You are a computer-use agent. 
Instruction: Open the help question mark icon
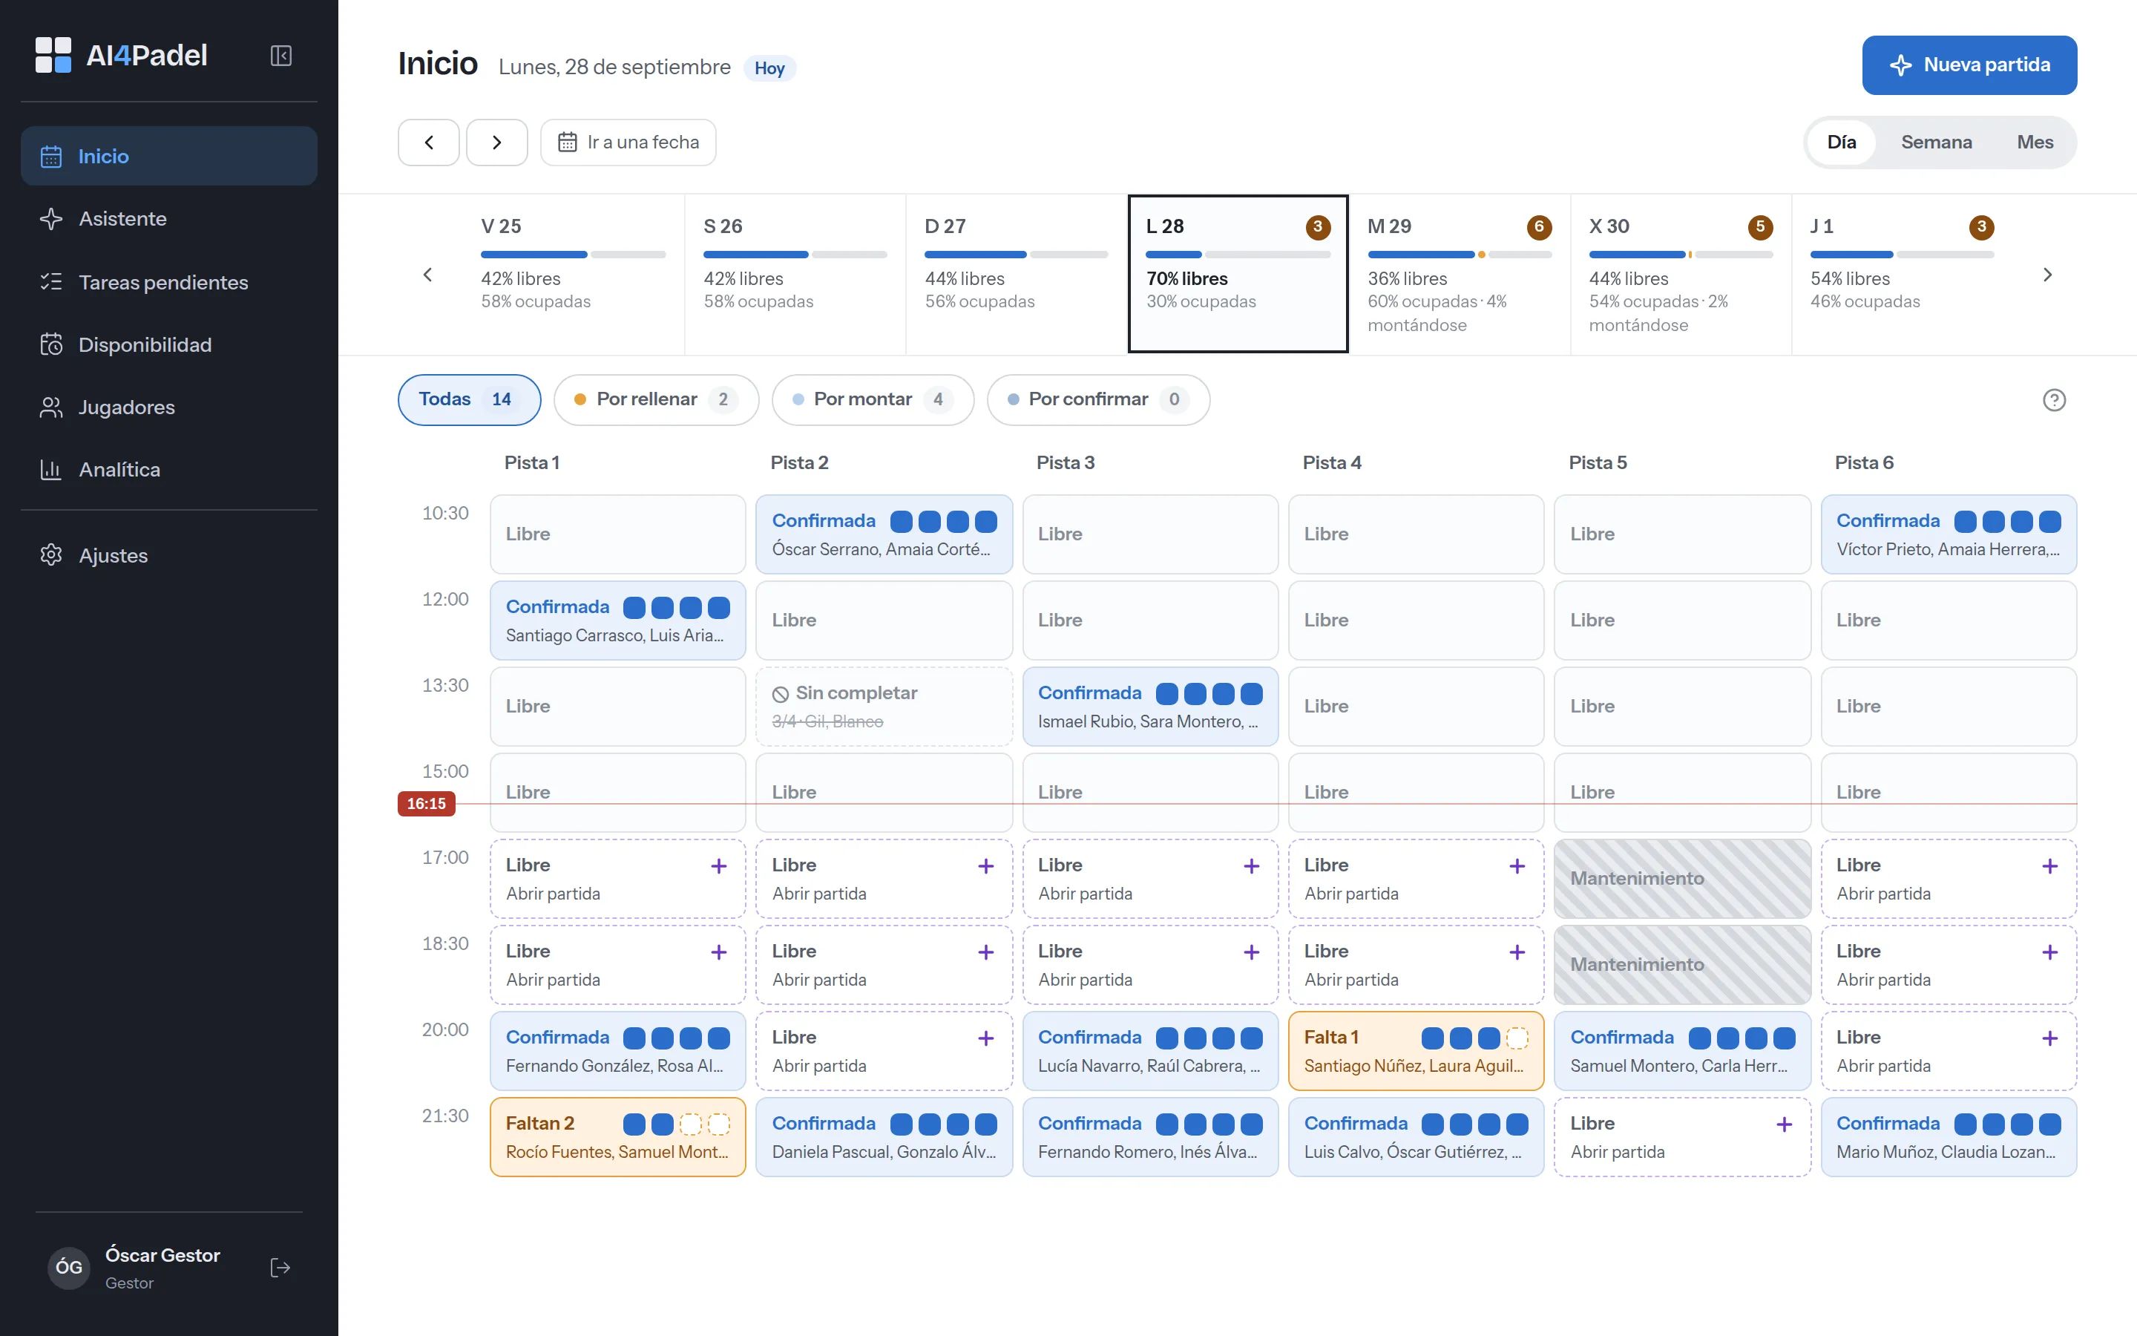click(2054, 400)
